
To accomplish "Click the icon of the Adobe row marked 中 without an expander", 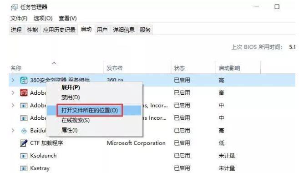I will 24,118.
